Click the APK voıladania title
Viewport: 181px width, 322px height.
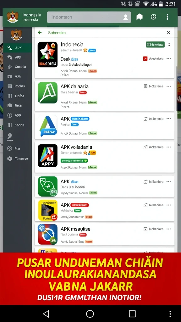pyautogui.click(x=76, y=147)
